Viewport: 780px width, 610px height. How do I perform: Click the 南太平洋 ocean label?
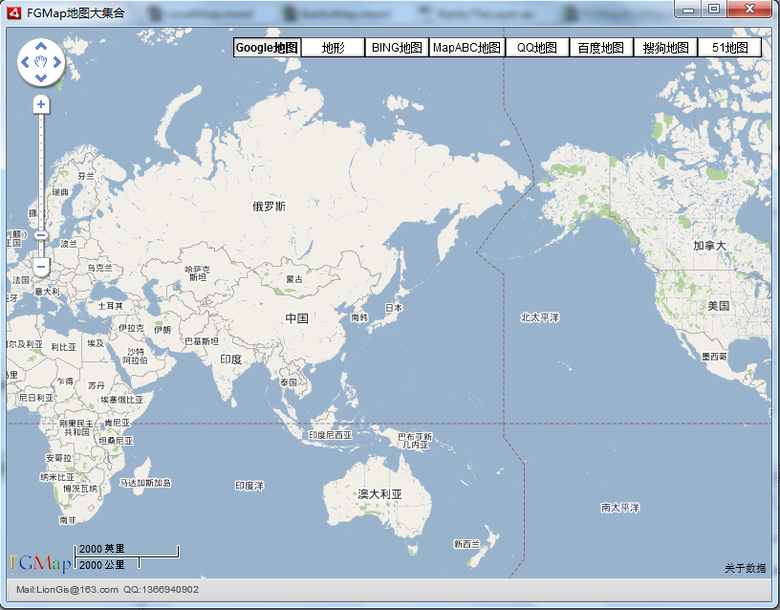[620, 508]
